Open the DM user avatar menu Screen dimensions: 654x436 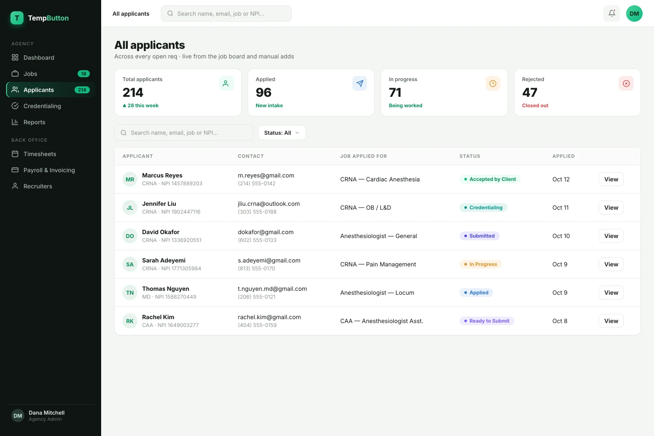(634, 14)
